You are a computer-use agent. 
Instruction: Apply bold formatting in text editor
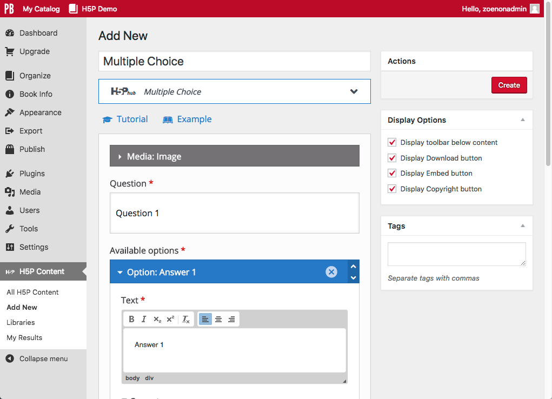coord(131,319)
